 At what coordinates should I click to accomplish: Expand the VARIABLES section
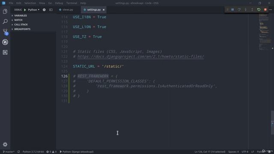pos(21,15)
